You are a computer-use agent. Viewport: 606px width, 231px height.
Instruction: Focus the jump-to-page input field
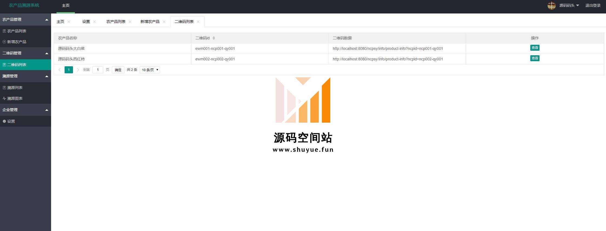[x=98, y=70]
